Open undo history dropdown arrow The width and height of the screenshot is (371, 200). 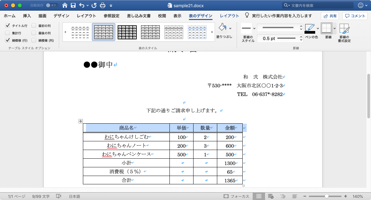[88, 6]
